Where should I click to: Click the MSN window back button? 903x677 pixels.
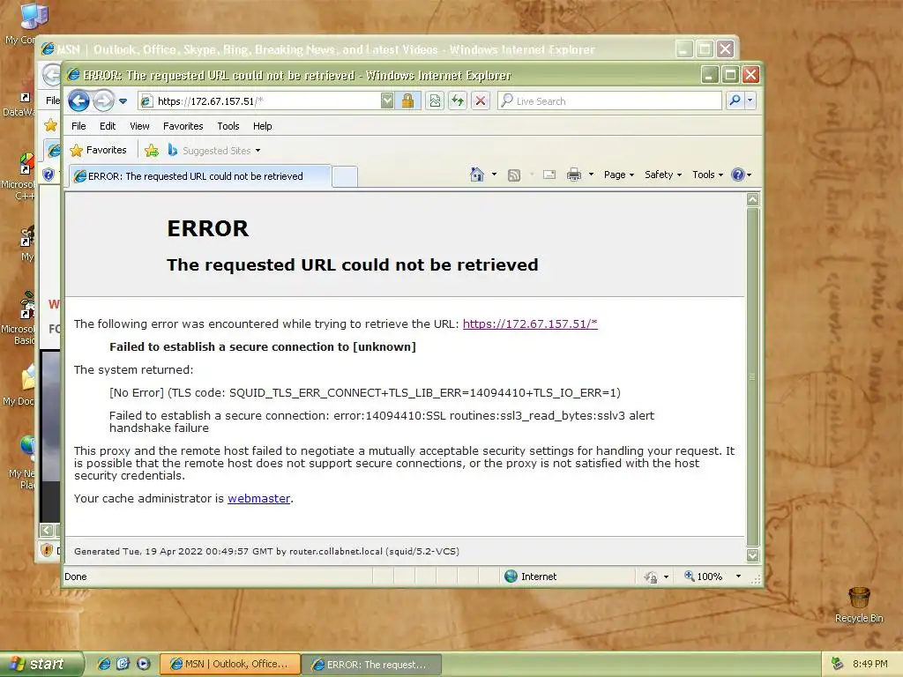51,75
